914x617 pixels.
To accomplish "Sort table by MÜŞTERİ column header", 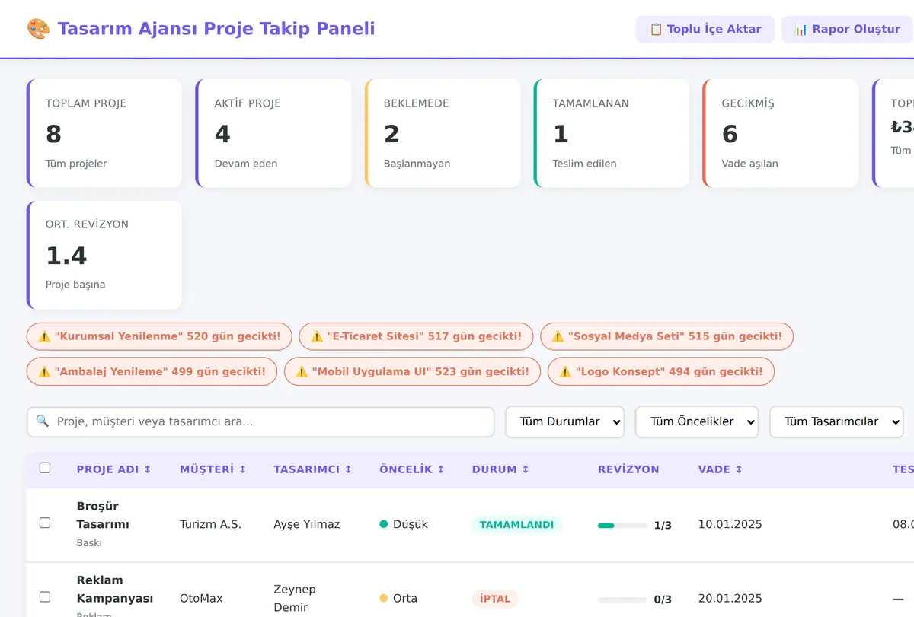I will coord(213,469).
